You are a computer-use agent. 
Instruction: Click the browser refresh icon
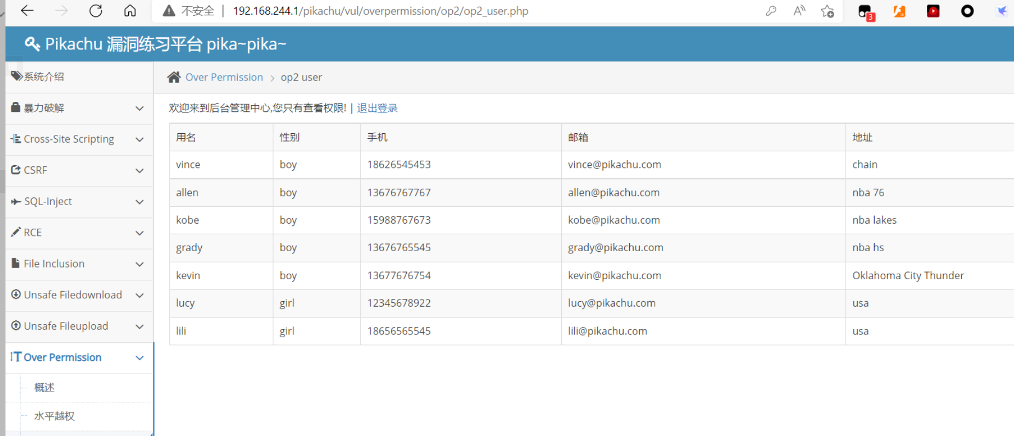[x=96, y=11]
